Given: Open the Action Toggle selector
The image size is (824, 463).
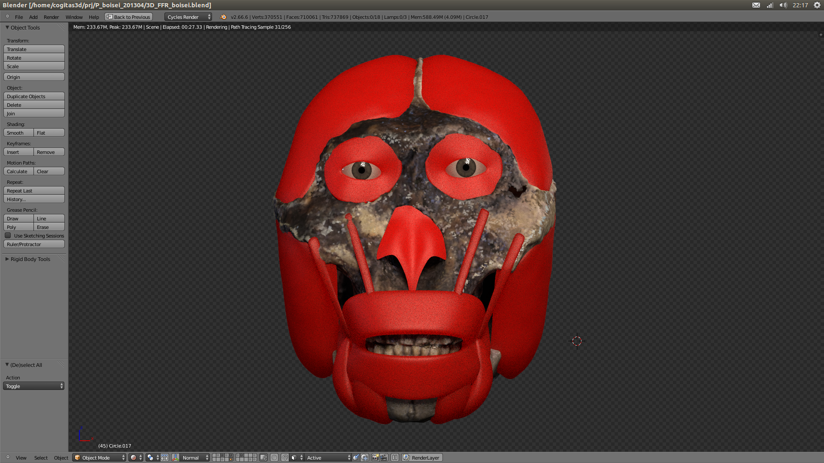Looking at the screenshot, I should click(x=34, y=386).
